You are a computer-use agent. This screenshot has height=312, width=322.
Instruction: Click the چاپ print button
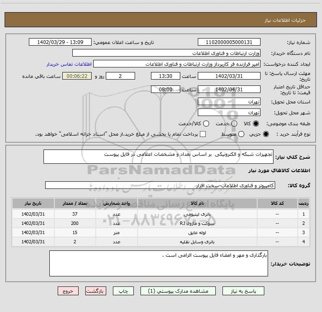(x=123, y=291)
